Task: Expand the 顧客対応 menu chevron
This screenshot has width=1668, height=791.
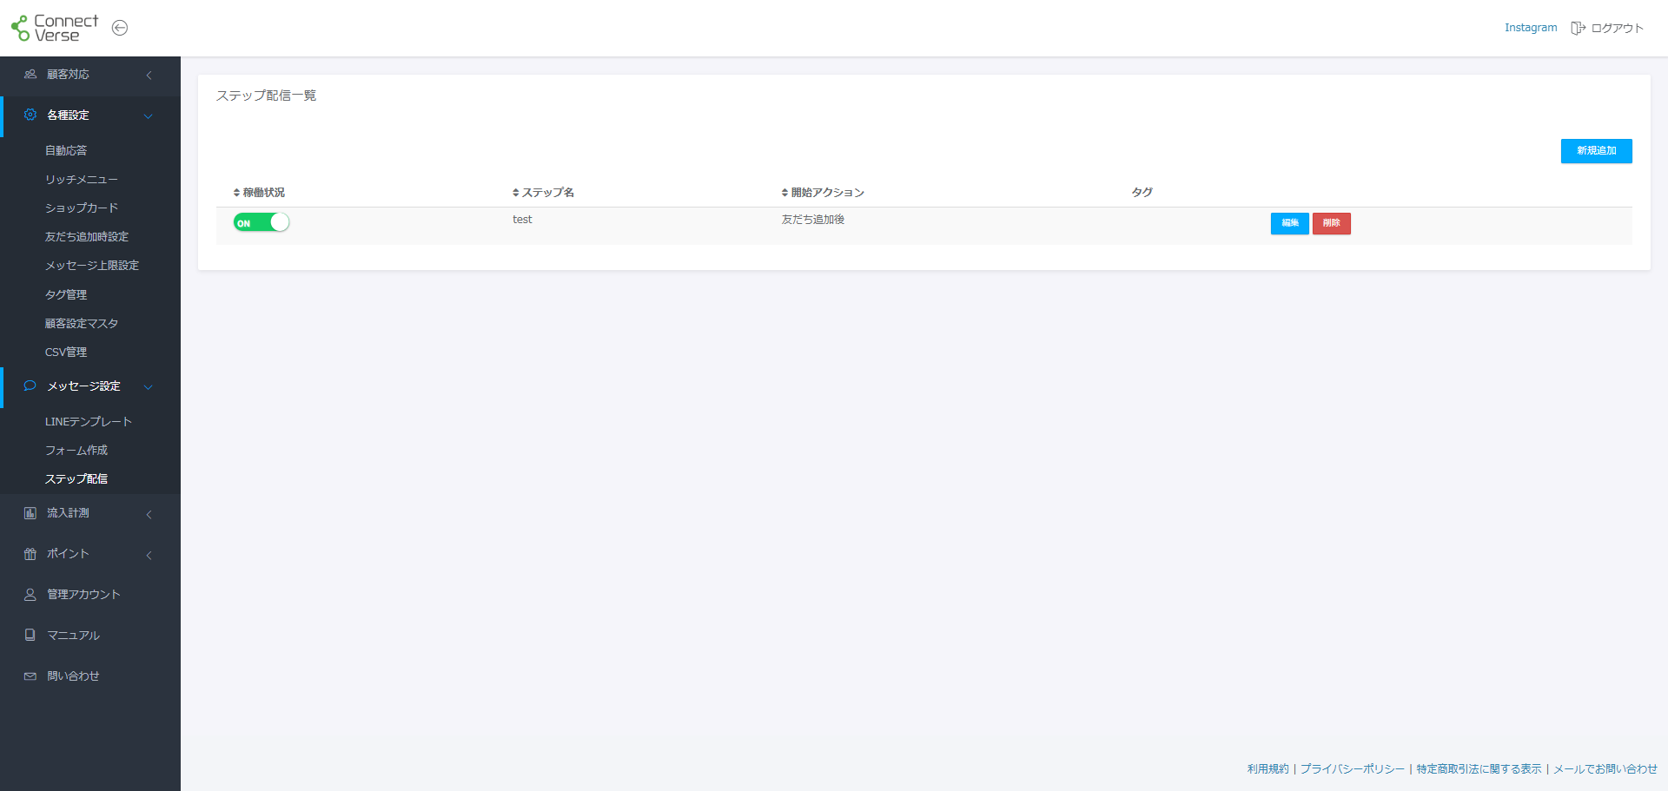Action: click(x=149, y=76)
